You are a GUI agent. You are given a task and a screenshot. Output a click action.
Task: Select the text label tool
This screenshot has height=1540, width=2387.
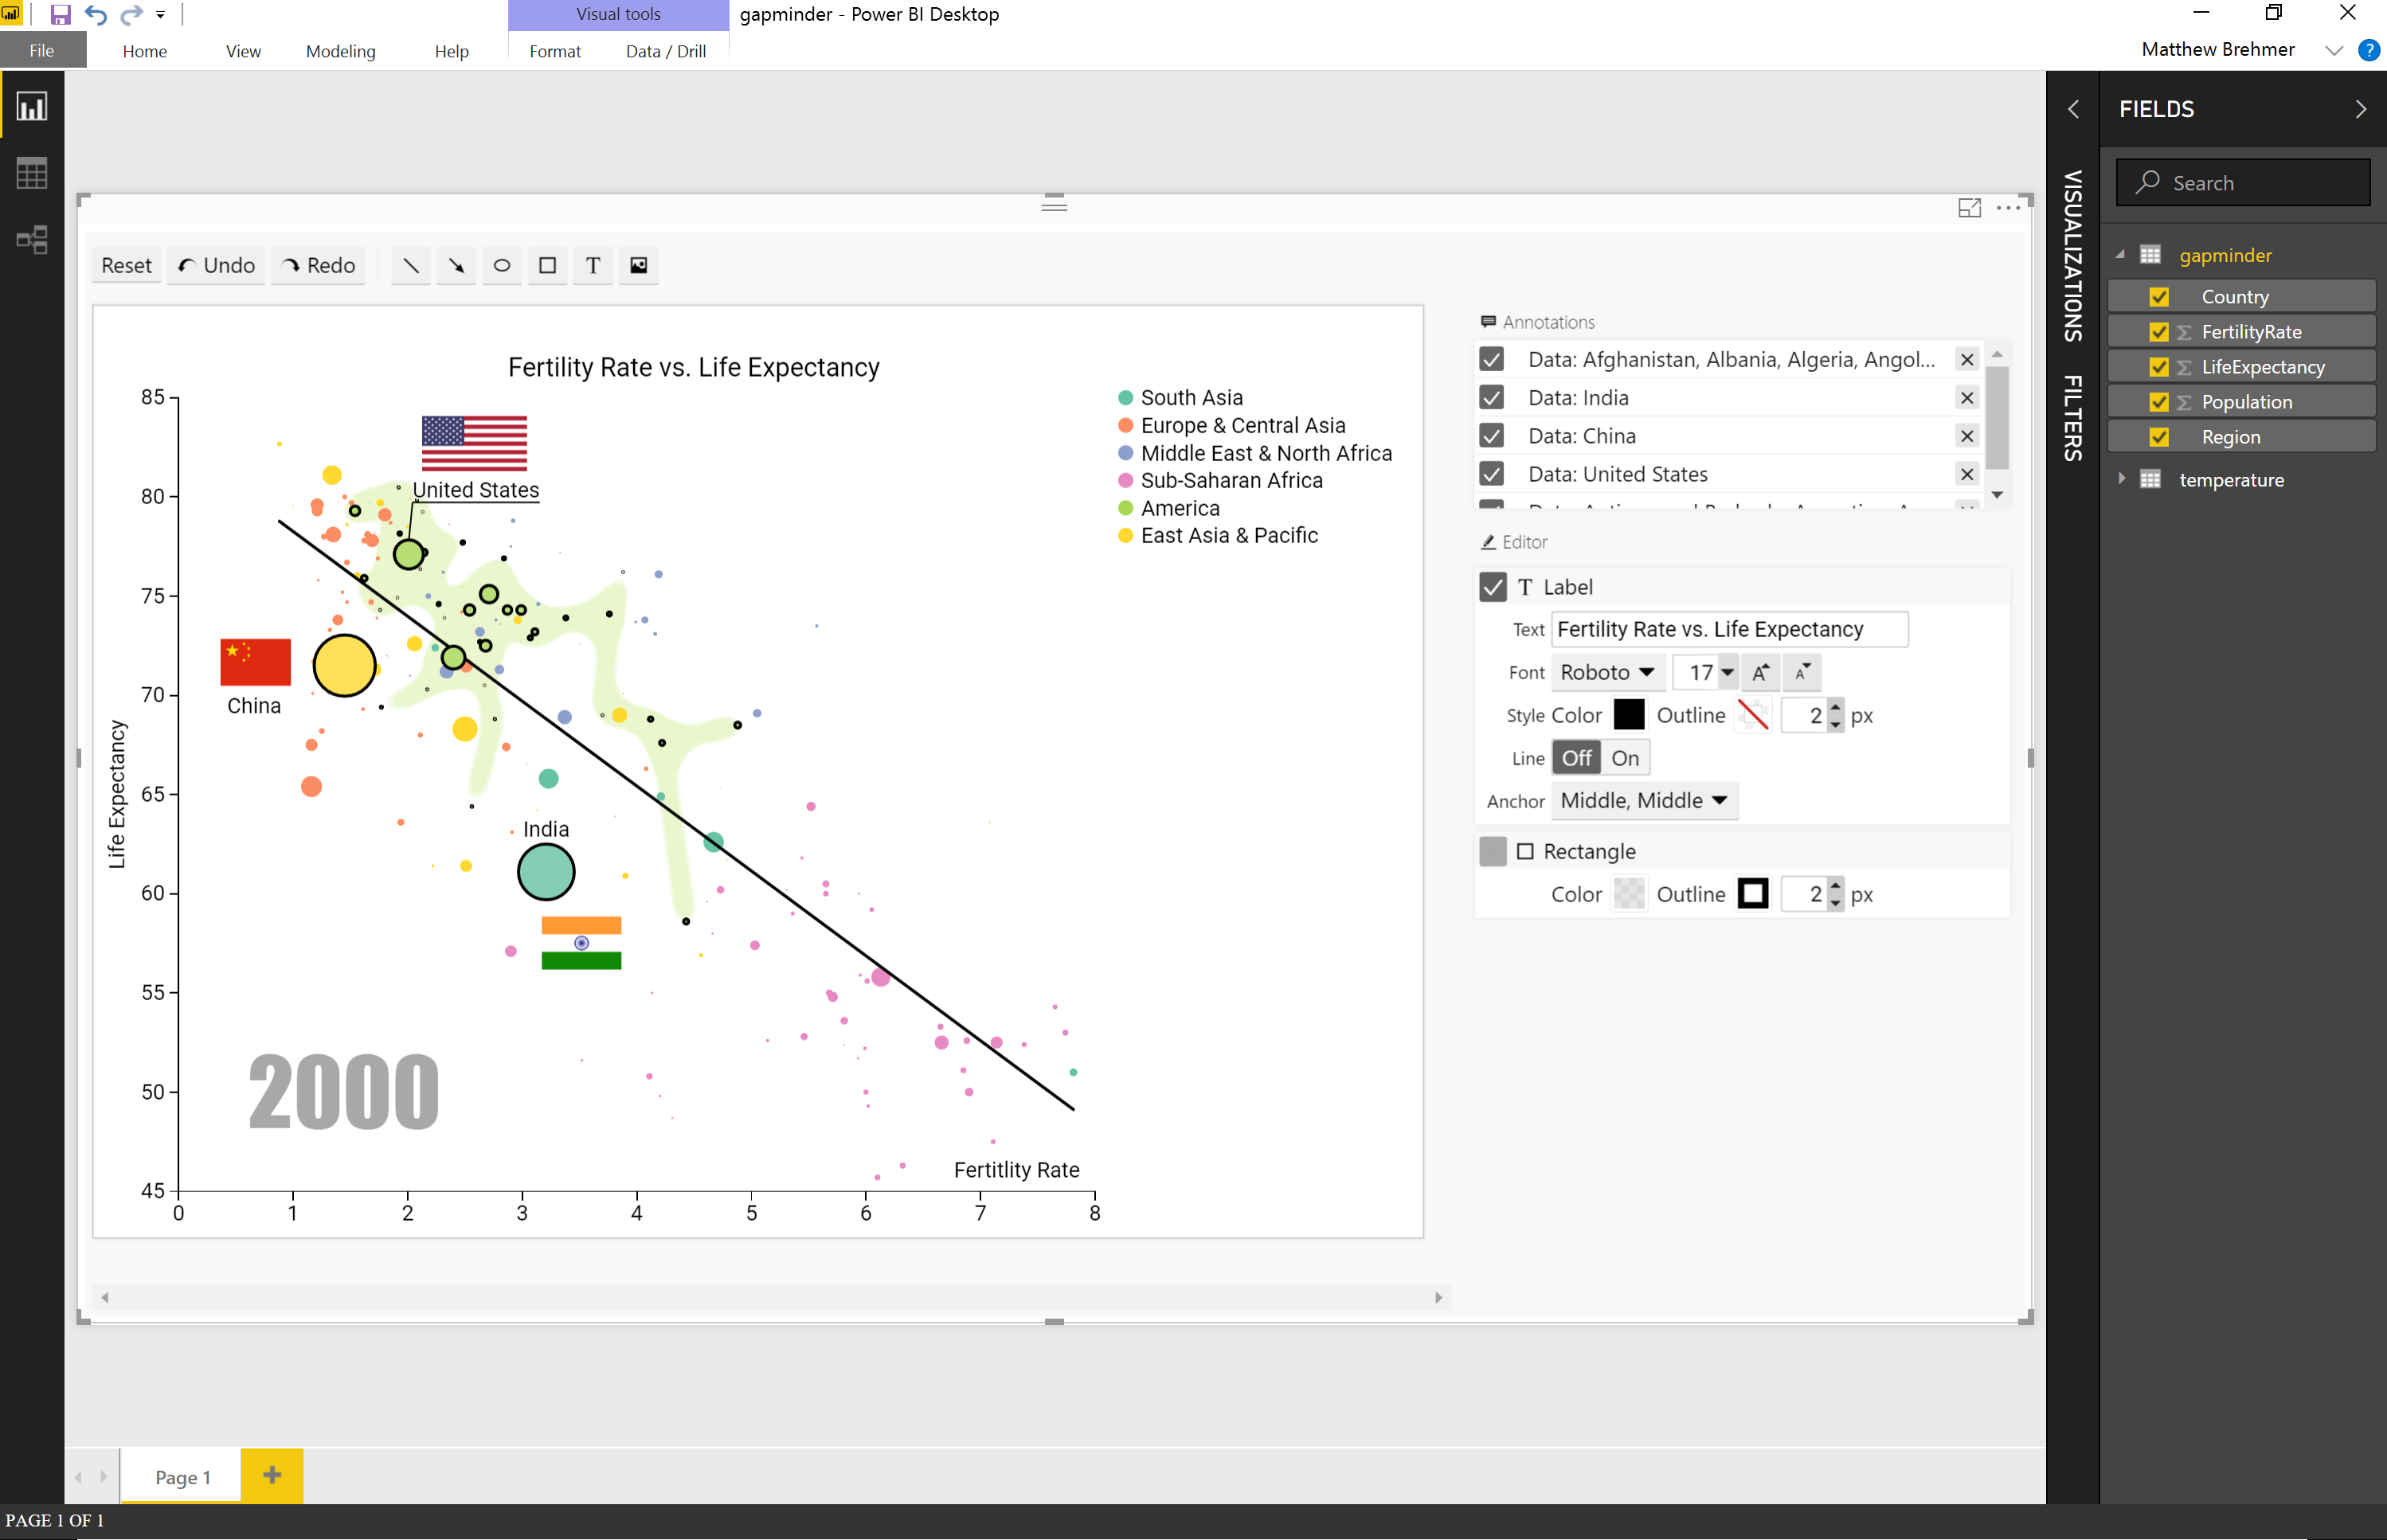tap(593, 265)
